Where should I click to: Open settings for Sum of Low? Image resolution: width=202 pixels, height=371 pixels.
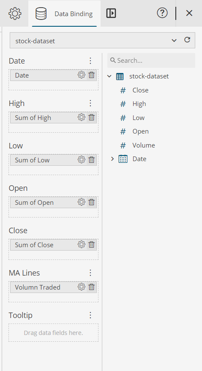tap(81, 160)
